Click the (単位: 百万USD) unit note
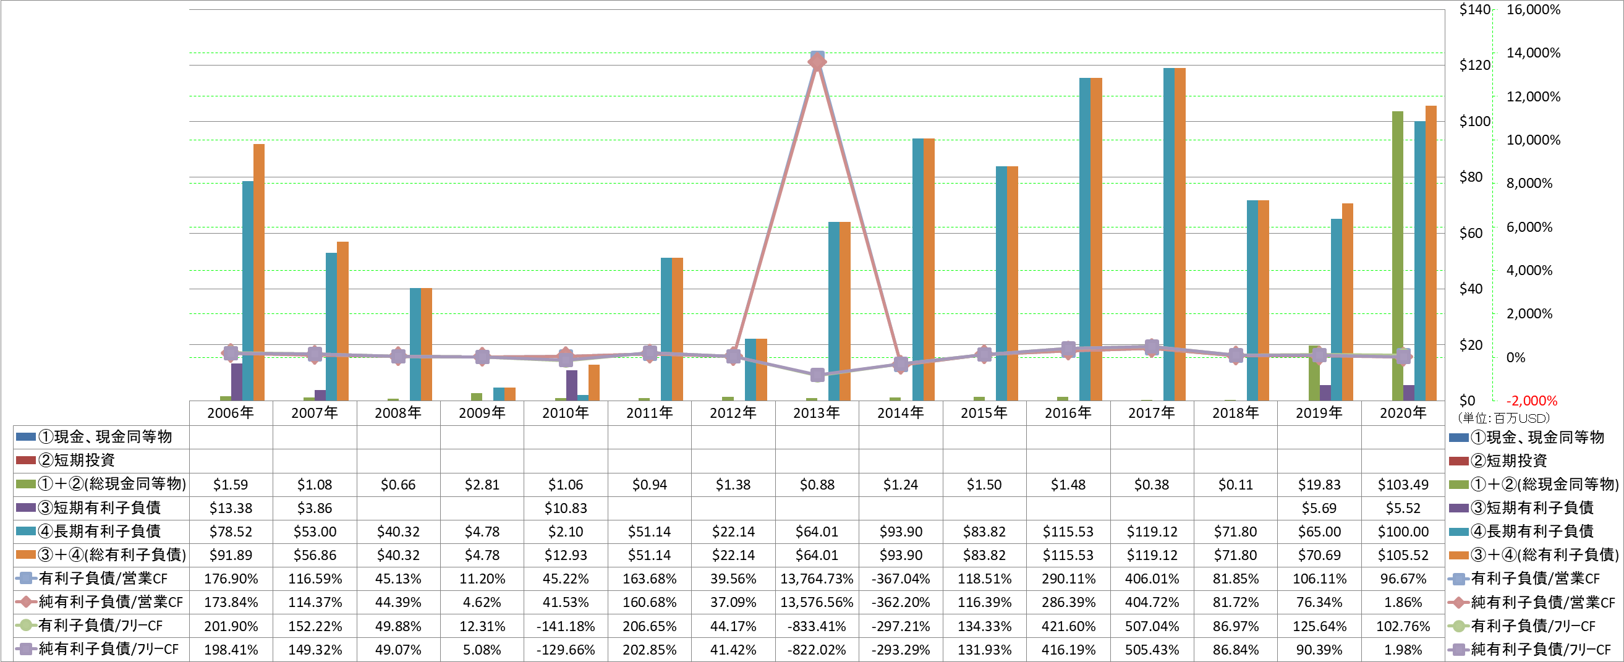The width and height of the screenshot is (1624, 662). coord(1503,417)
